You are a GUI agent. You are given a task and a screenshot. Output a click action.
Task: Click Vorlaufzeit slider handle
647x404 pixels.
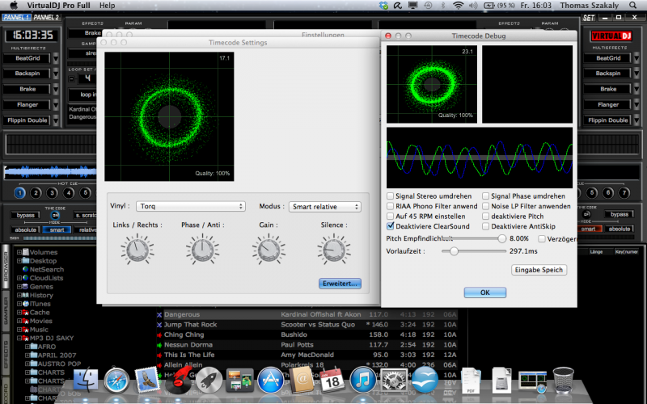(454, 251)
